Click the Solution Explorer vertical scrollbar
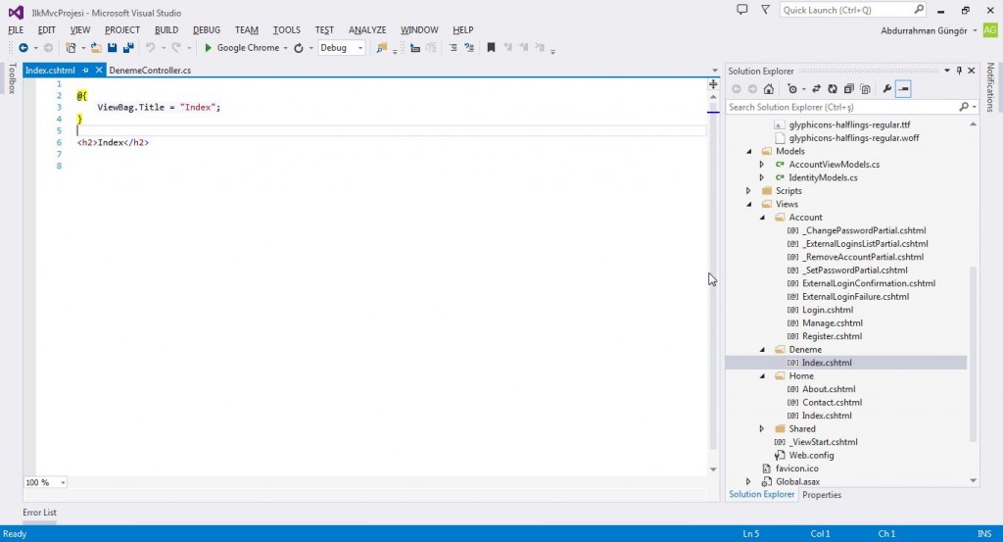The height and width of the screenshot is (542, 1003). pyautogui.click(x=973, y=353)
